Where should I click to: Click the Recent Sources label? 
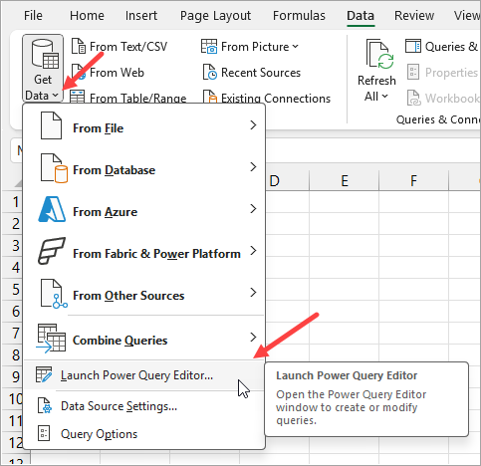tap(261, 73)
